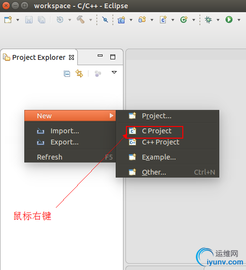The image size is (246, 270).
Task: Click the New C Source File toolbar icon
Action: click(x=163, y=19)
